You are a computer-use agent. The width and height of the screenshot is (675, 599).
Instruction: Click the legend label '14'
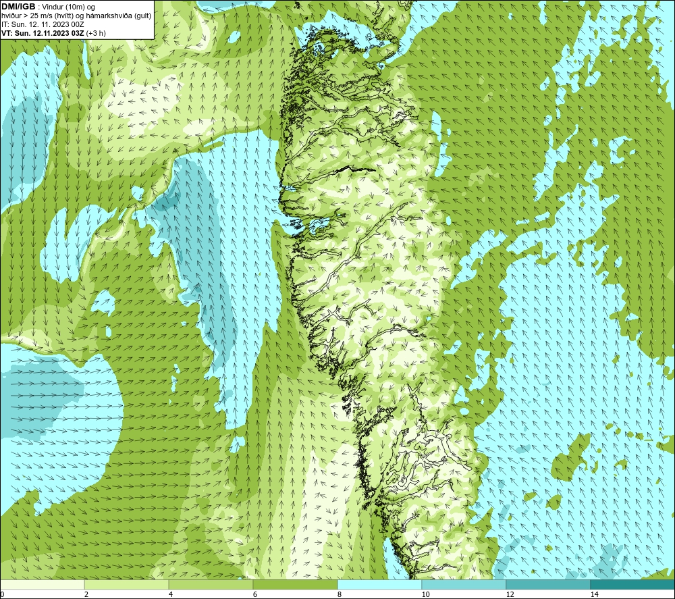(594, 594)
